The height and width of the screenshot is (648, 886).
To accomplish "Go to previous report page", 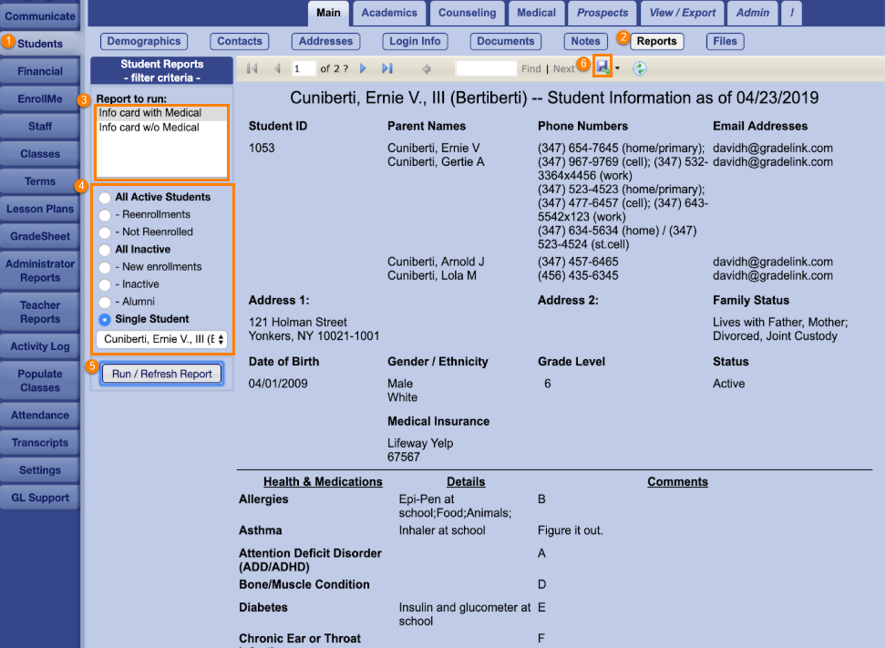I will pyautogui.click(x=277, y=68).
